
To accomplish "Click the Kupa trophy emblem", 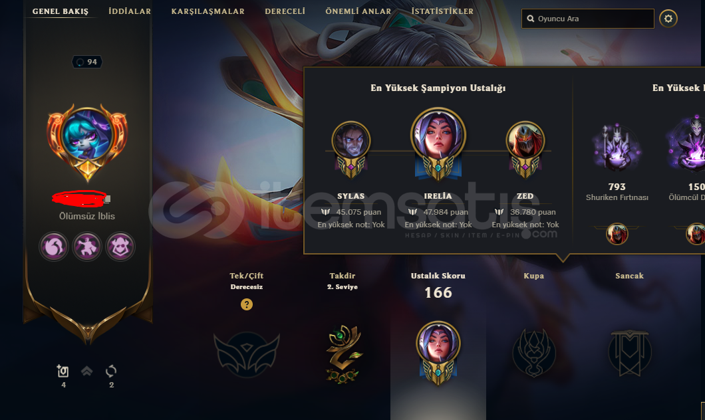I will click(x=534, y=353).
